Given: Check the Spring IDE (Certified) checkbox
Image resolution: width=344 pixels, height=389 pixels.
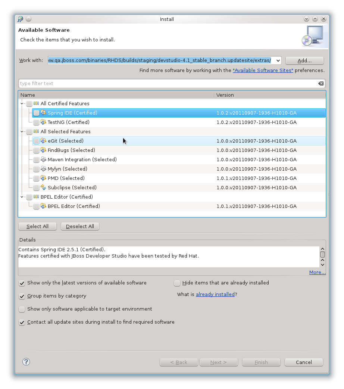Looking at the screenshot, I should pyautogui.click(x=37, y=113).
